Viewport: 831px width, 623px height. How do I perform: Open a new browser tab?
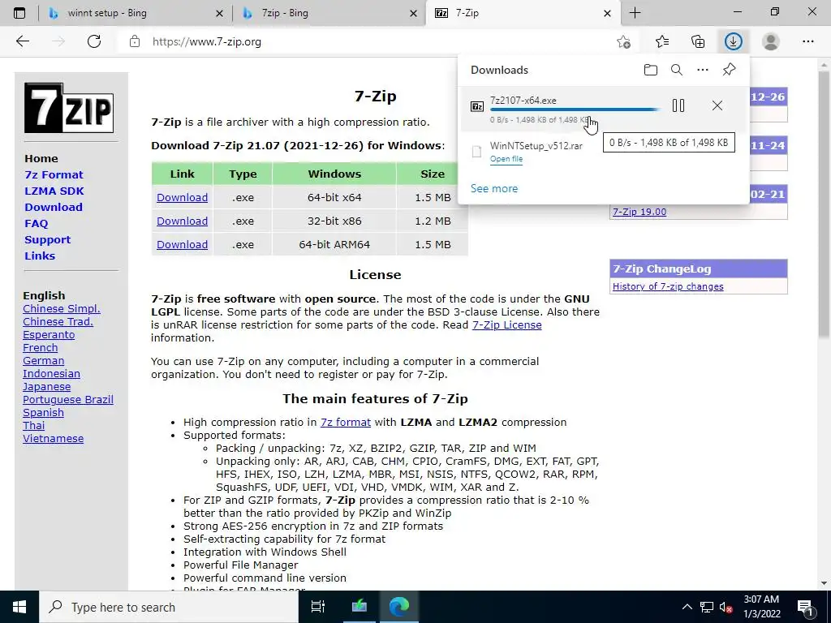point(635,13)
